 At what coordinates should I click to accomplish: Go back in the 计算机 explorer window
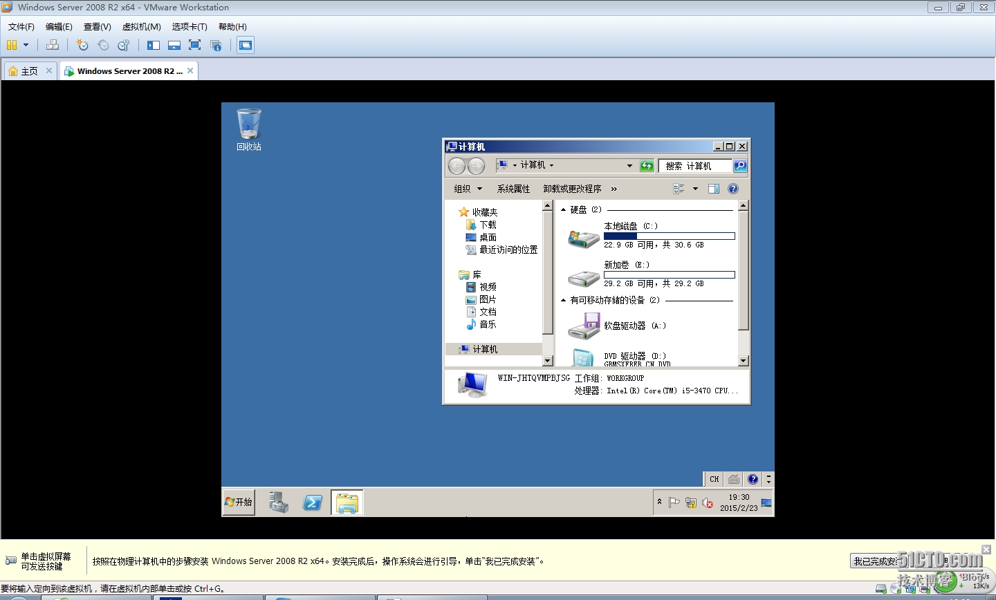coord(456,166)
